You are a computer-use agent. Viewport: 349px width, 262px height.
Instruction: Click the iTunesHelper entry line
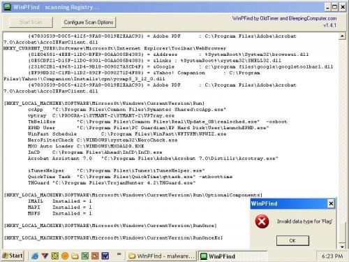pyautogui.click(x=117, y=170)
